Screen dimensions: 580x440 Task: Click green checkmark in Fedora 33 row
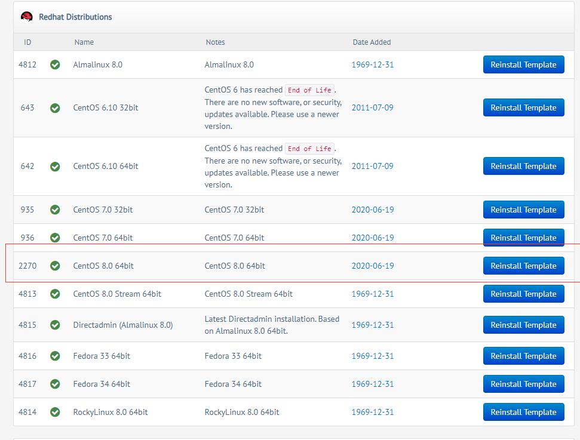(x=55, y=356)
